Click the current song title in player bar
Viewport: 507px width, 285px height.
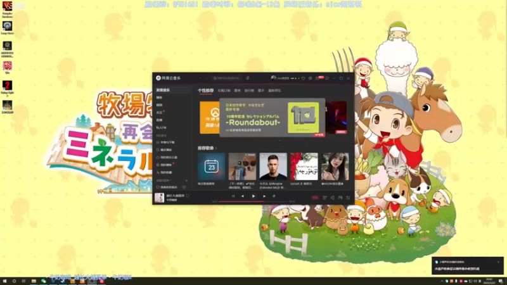click(176, 196)
